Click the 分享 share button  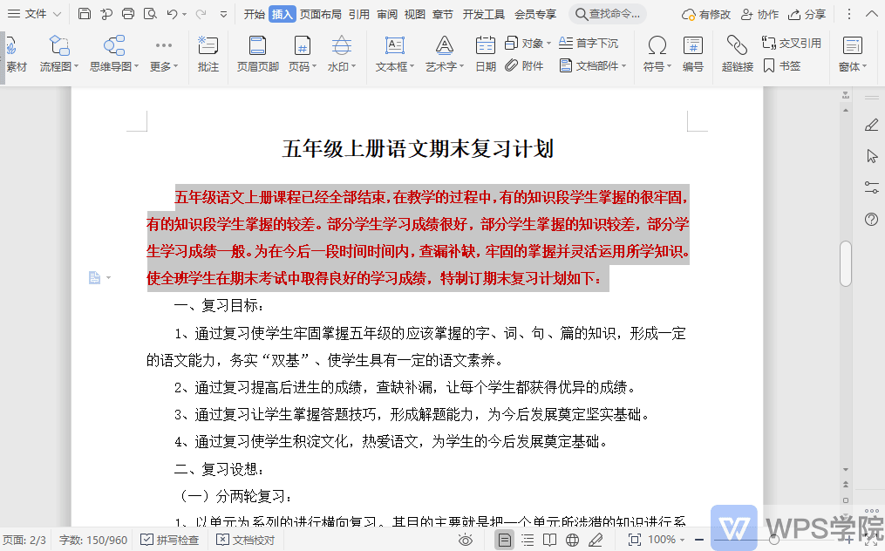(x=807, y=14)
